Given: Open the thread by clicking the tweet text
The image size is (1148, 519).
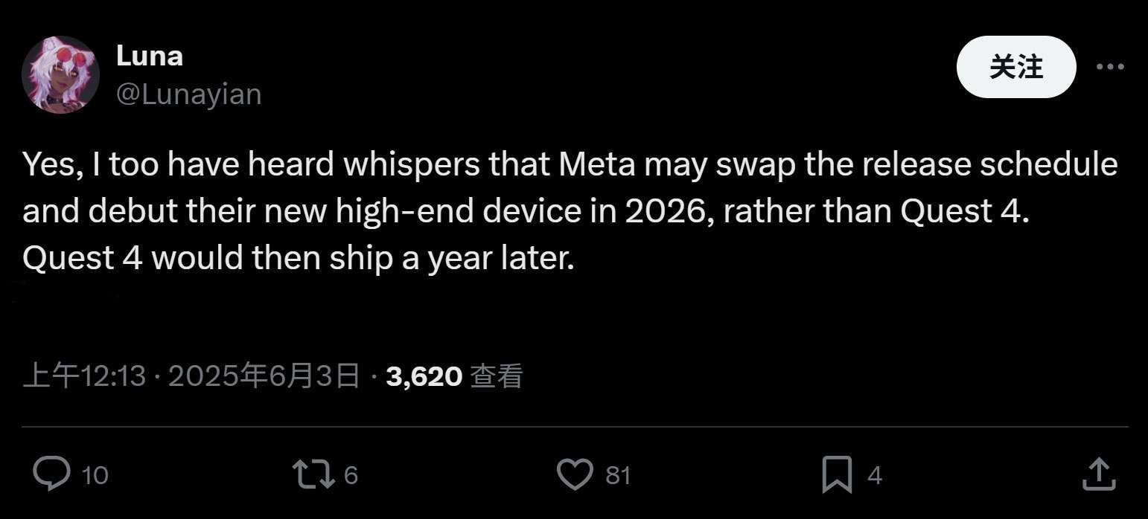Looking at the screenshot, I should (521, 210).
